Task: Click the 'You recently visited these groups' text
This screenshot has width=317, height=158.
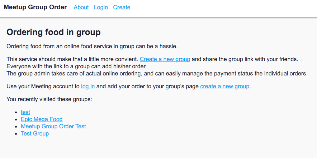Action: tap(49, 99)
